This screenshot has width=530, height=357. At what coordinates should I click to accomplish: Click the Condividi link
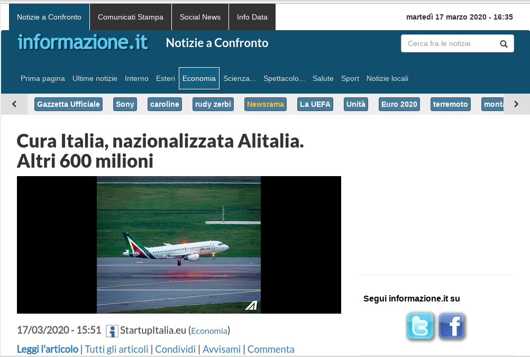[176, 349]
